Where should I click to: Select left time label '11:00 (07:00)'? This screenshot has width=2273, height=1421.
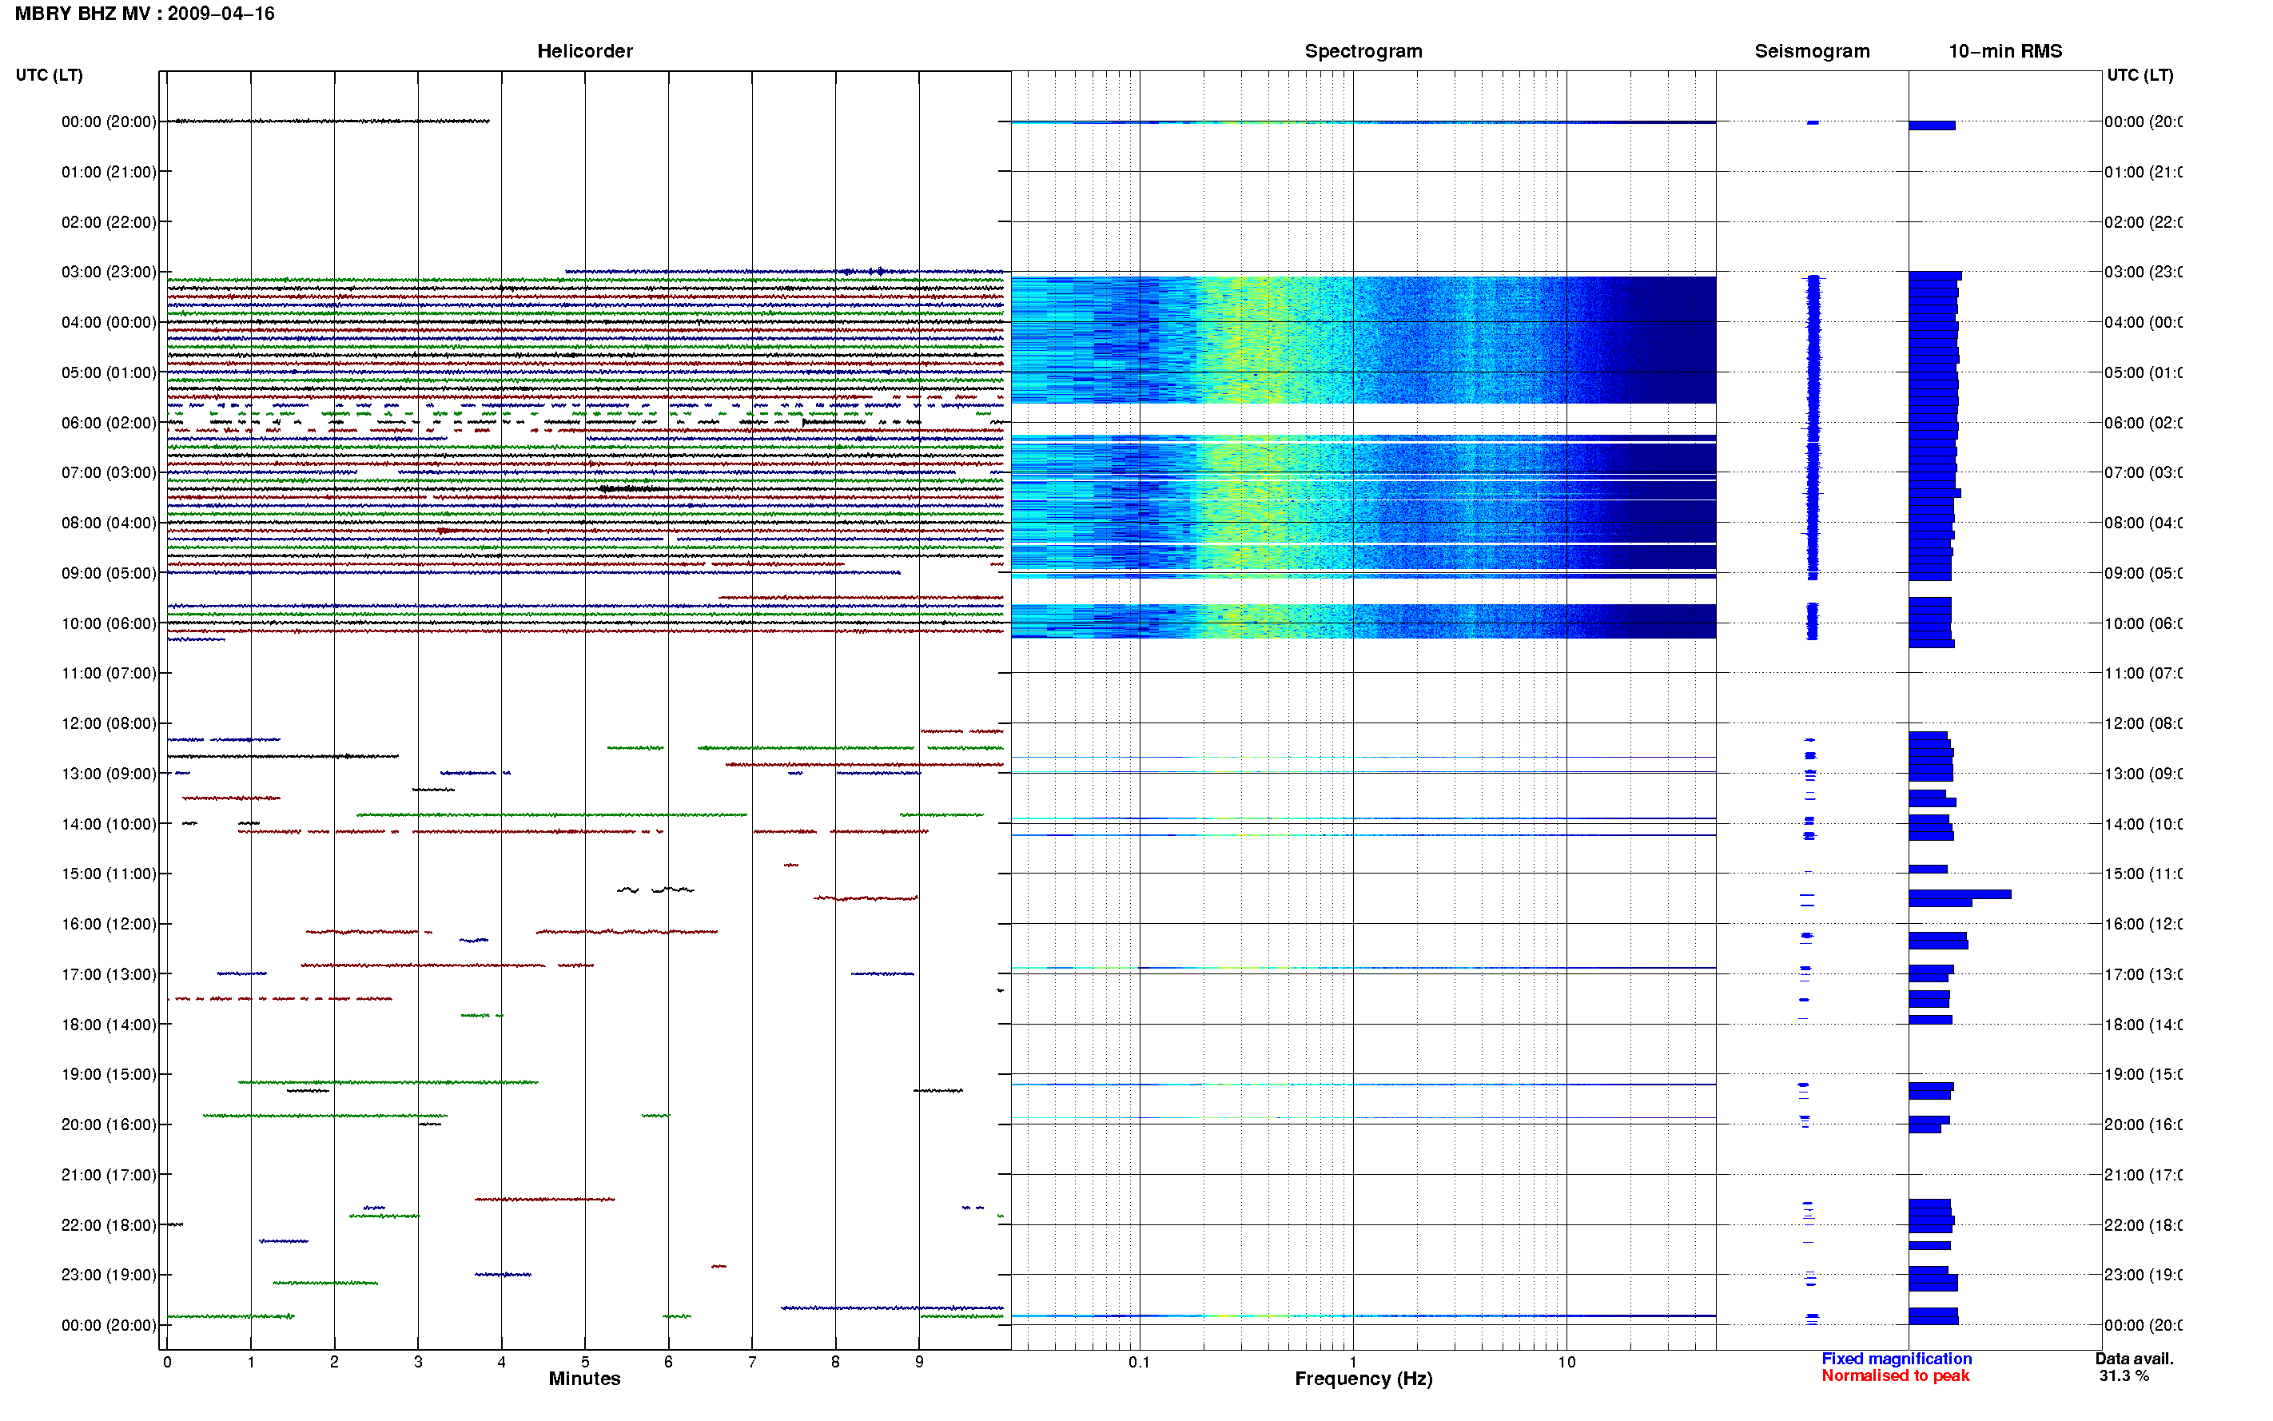[x=109, y=674]
